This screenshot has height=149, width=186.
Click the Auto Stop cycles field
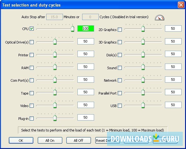point(90,17)
